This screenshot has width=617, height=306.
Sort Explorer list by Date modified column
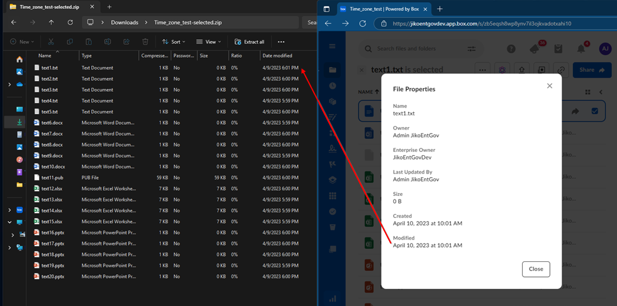pyautogui.click(x=277, y=56)
